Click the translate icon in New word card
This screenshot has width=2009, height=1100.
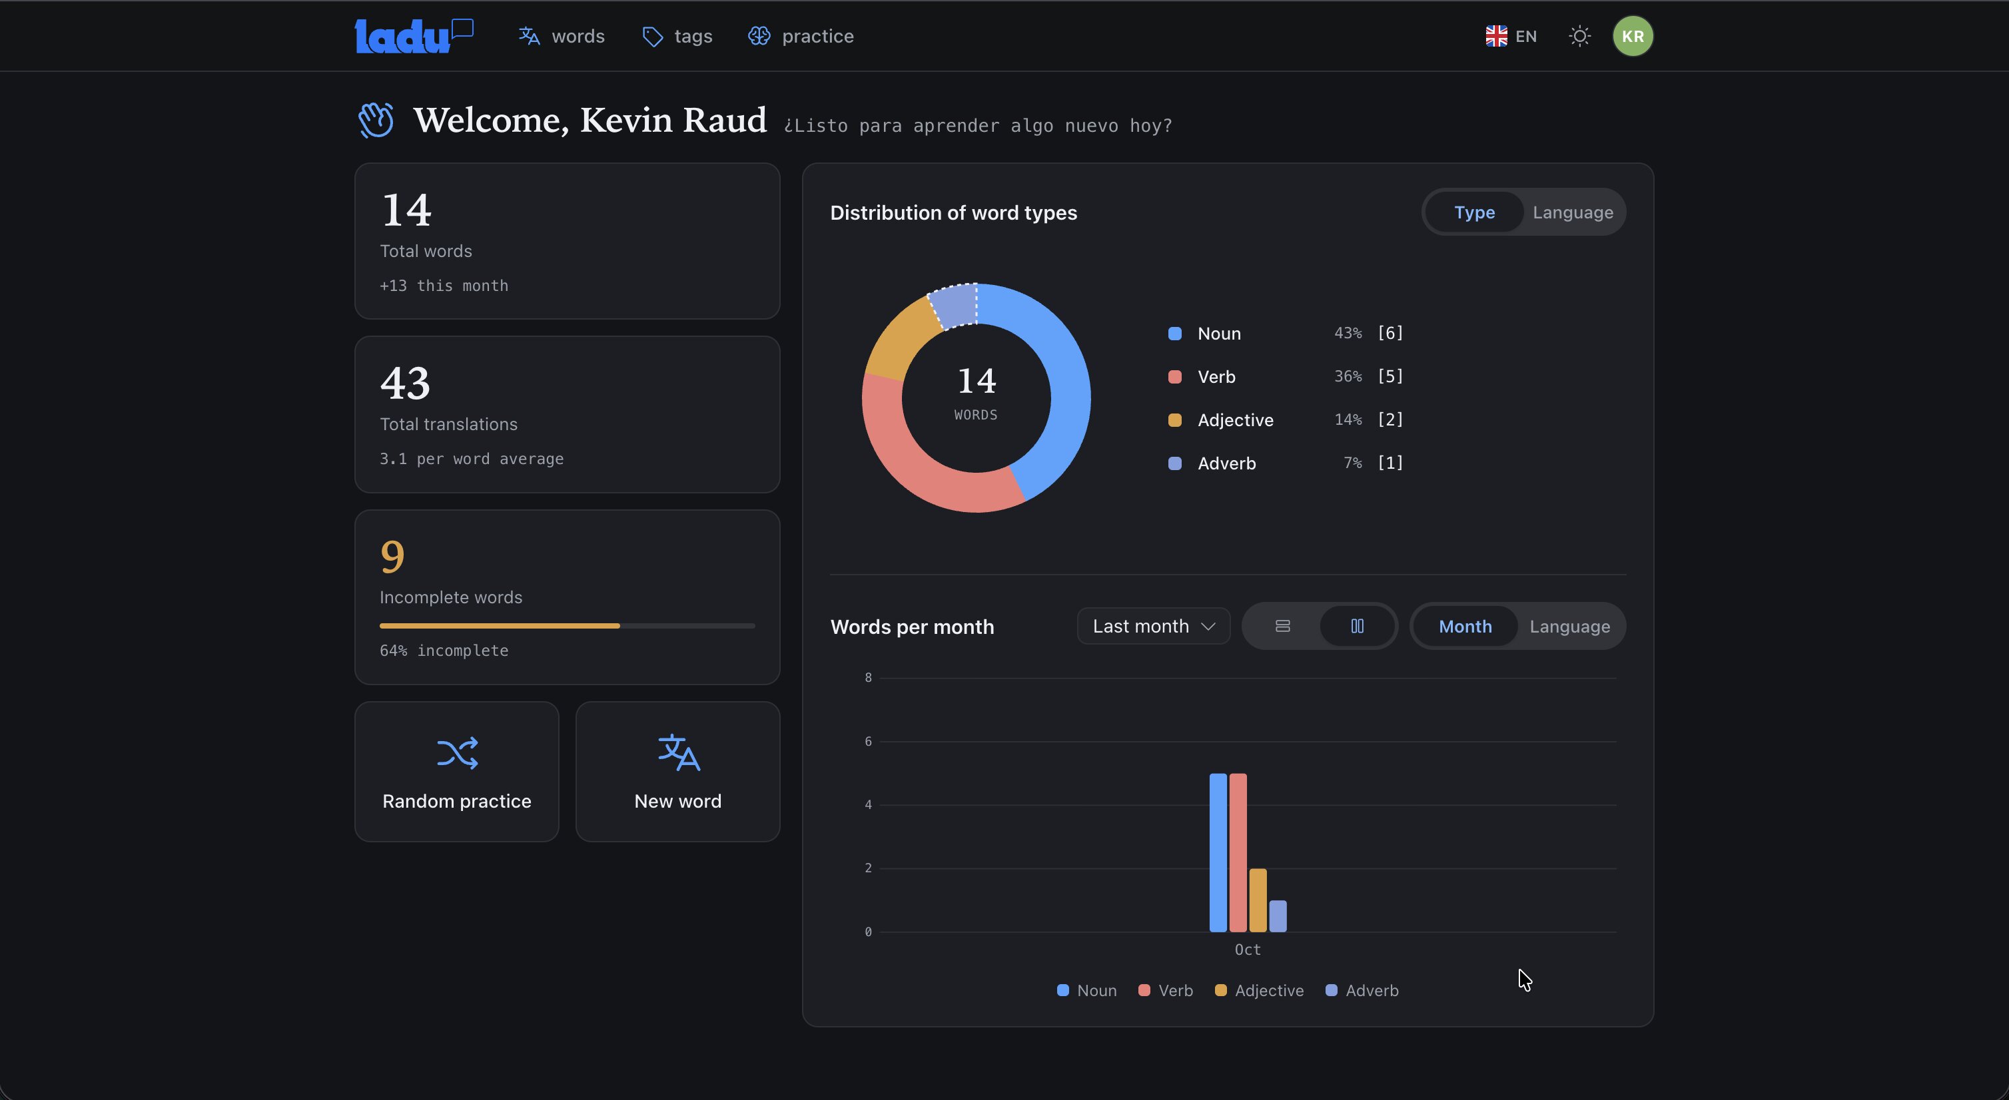[679, 753]
